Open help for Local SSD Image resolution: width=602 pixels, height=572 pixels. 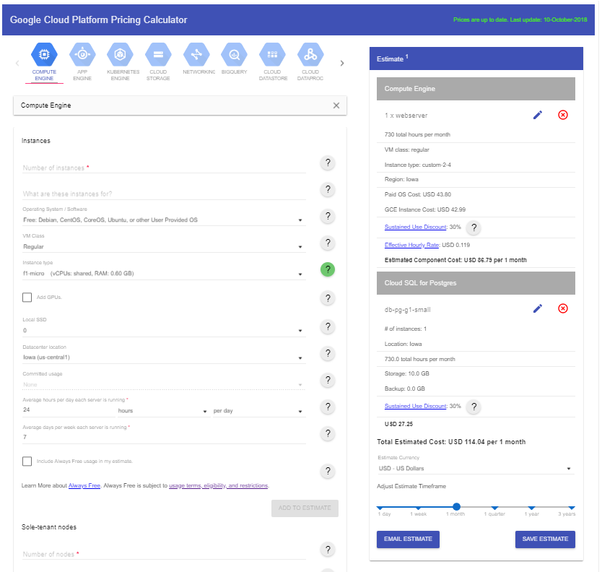tap(328, 326)
